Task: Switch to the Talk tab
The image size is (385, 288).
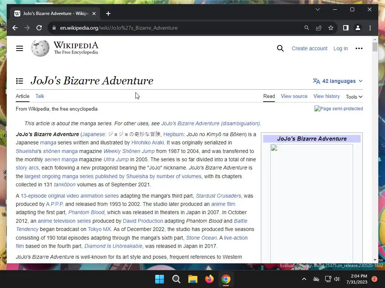Action: point(40,96)
